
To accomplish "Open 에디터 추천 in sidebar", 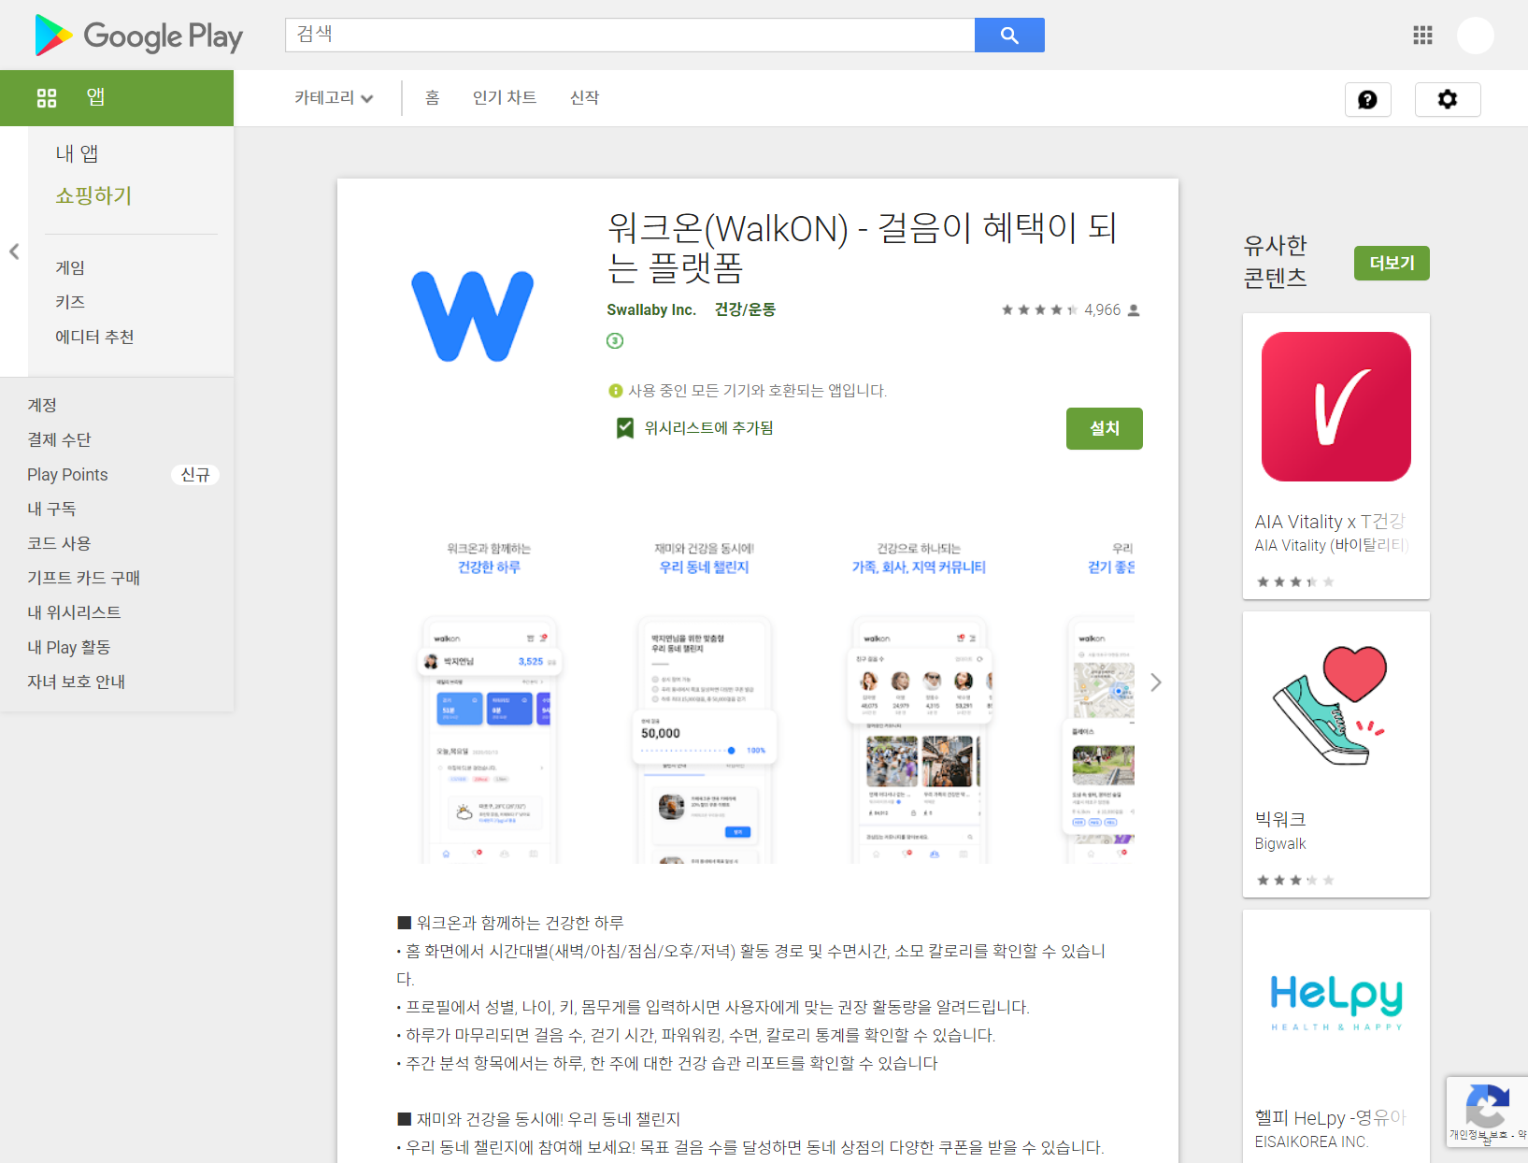I will coord(94,337).
